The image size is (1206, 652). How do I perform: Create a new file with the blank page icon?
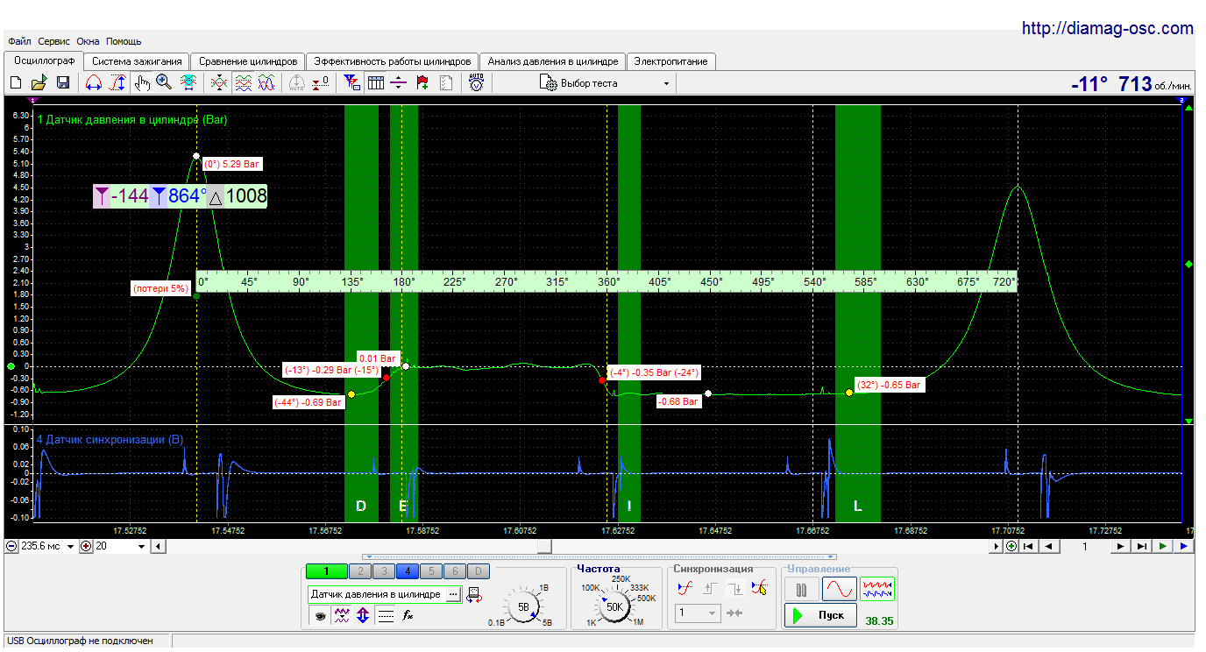tap(16, 83)
